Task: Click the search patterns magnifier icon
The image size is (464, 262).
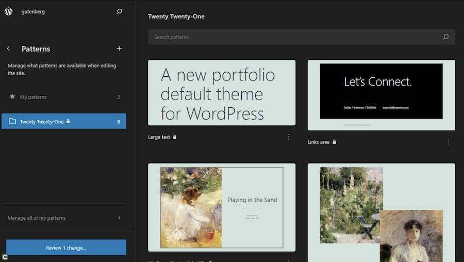Action: (446, 37)
